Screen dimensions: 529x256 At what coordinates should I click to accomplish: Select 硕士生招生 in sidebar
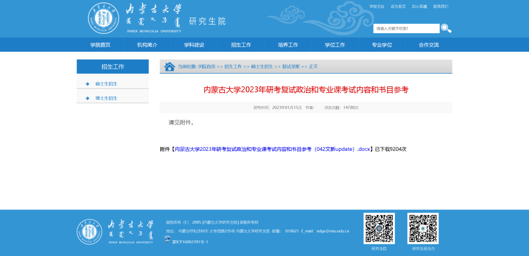coord(106,84)
